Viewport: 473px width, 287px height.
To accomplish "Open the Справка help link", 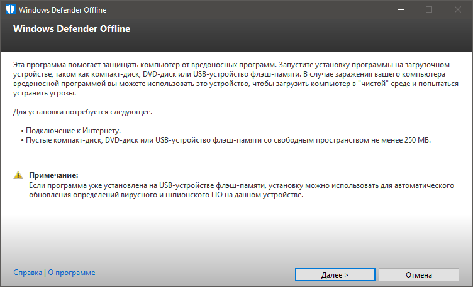I will point(28,273).
